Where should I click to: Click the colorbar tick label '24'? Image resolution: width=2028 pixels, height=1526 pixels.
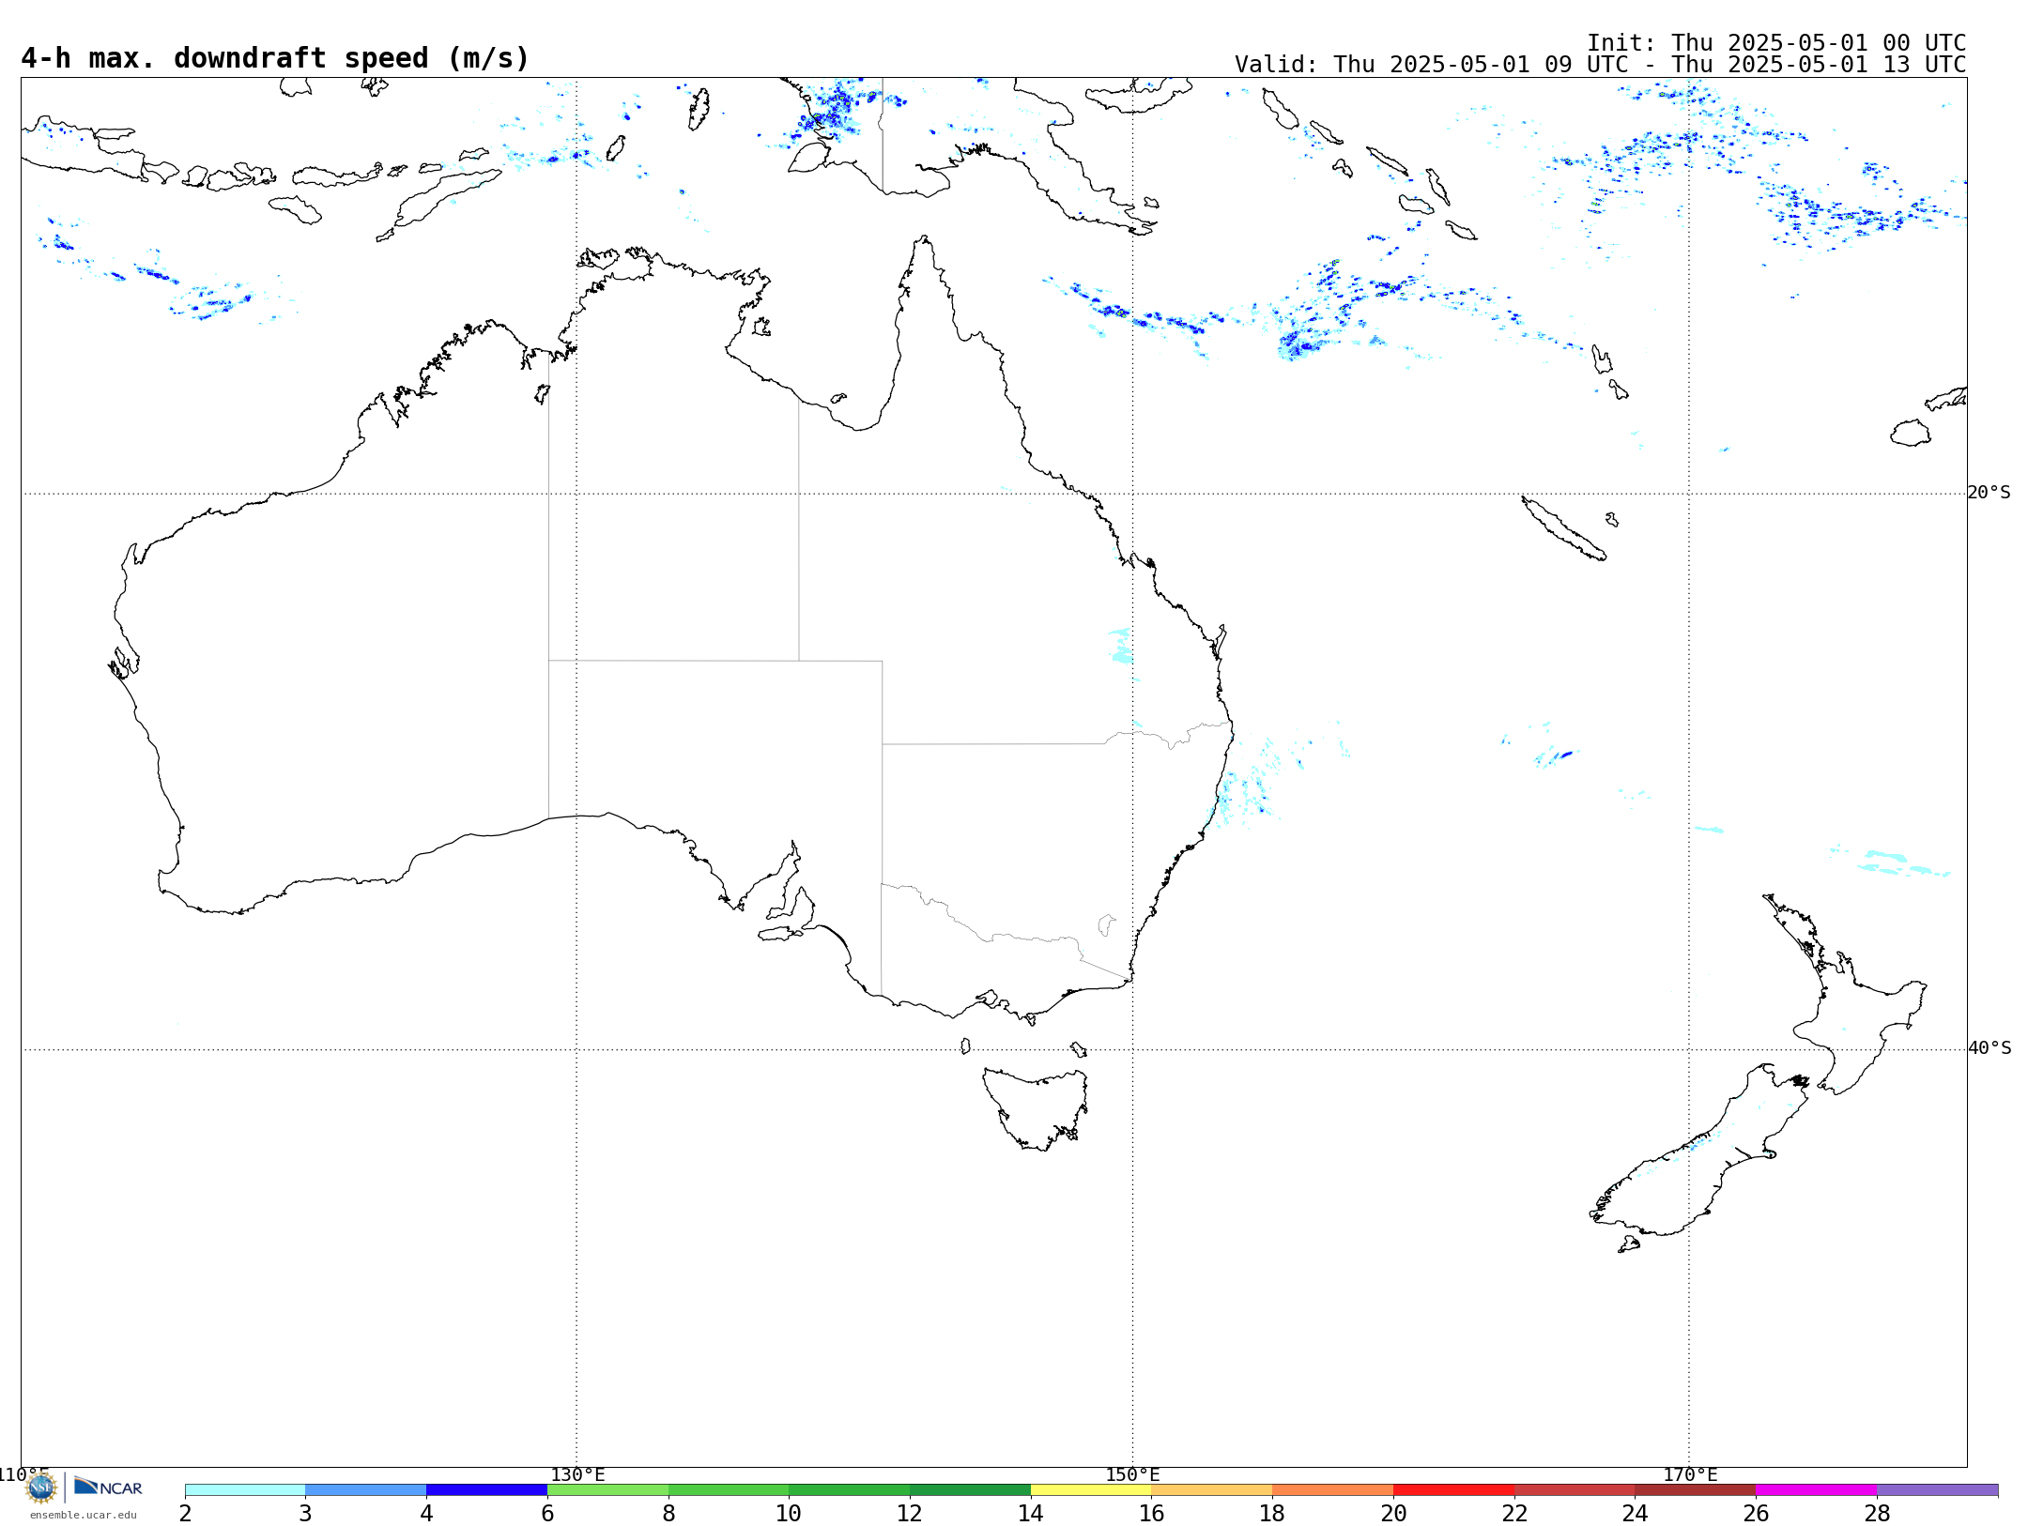(1636, 1513)
